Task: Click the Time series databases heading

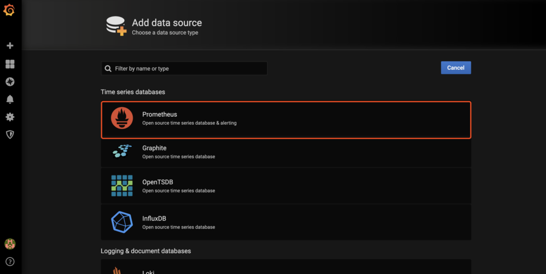Action: 133,92
